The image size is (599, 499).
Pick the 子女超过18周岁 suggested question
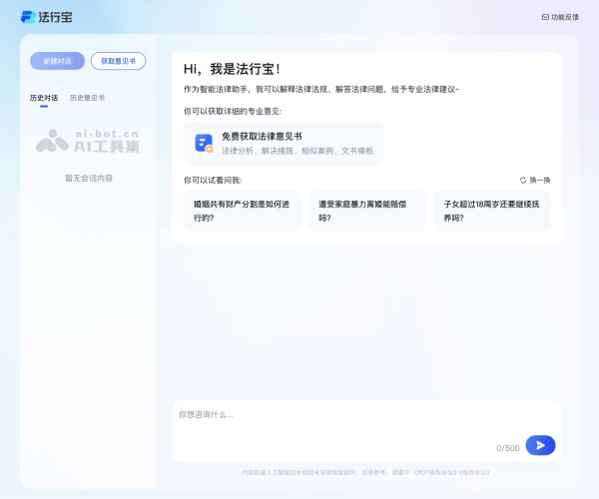pyautogui.click(x=491, y=211)
